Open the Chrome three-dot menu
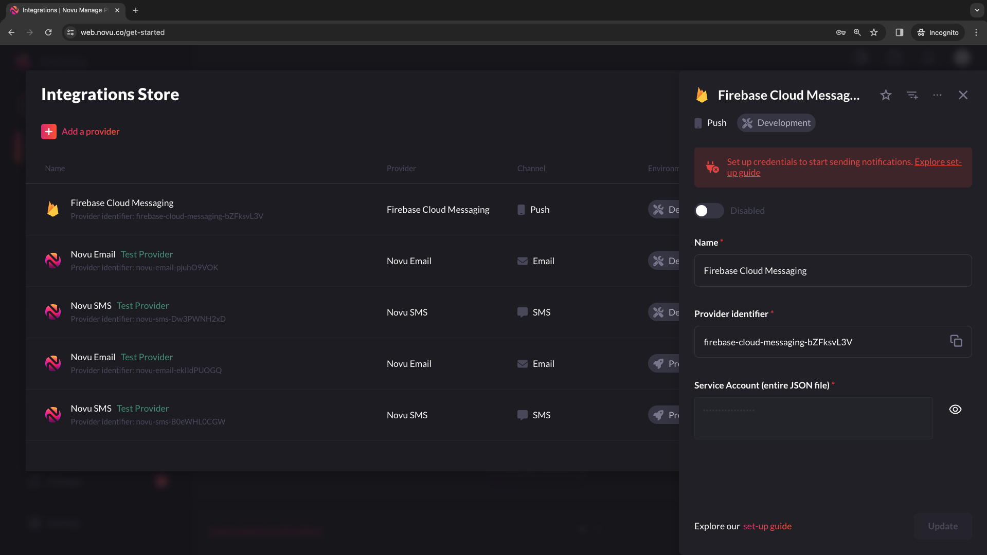The height and width of the screenshot is (555, 987). 976,32
